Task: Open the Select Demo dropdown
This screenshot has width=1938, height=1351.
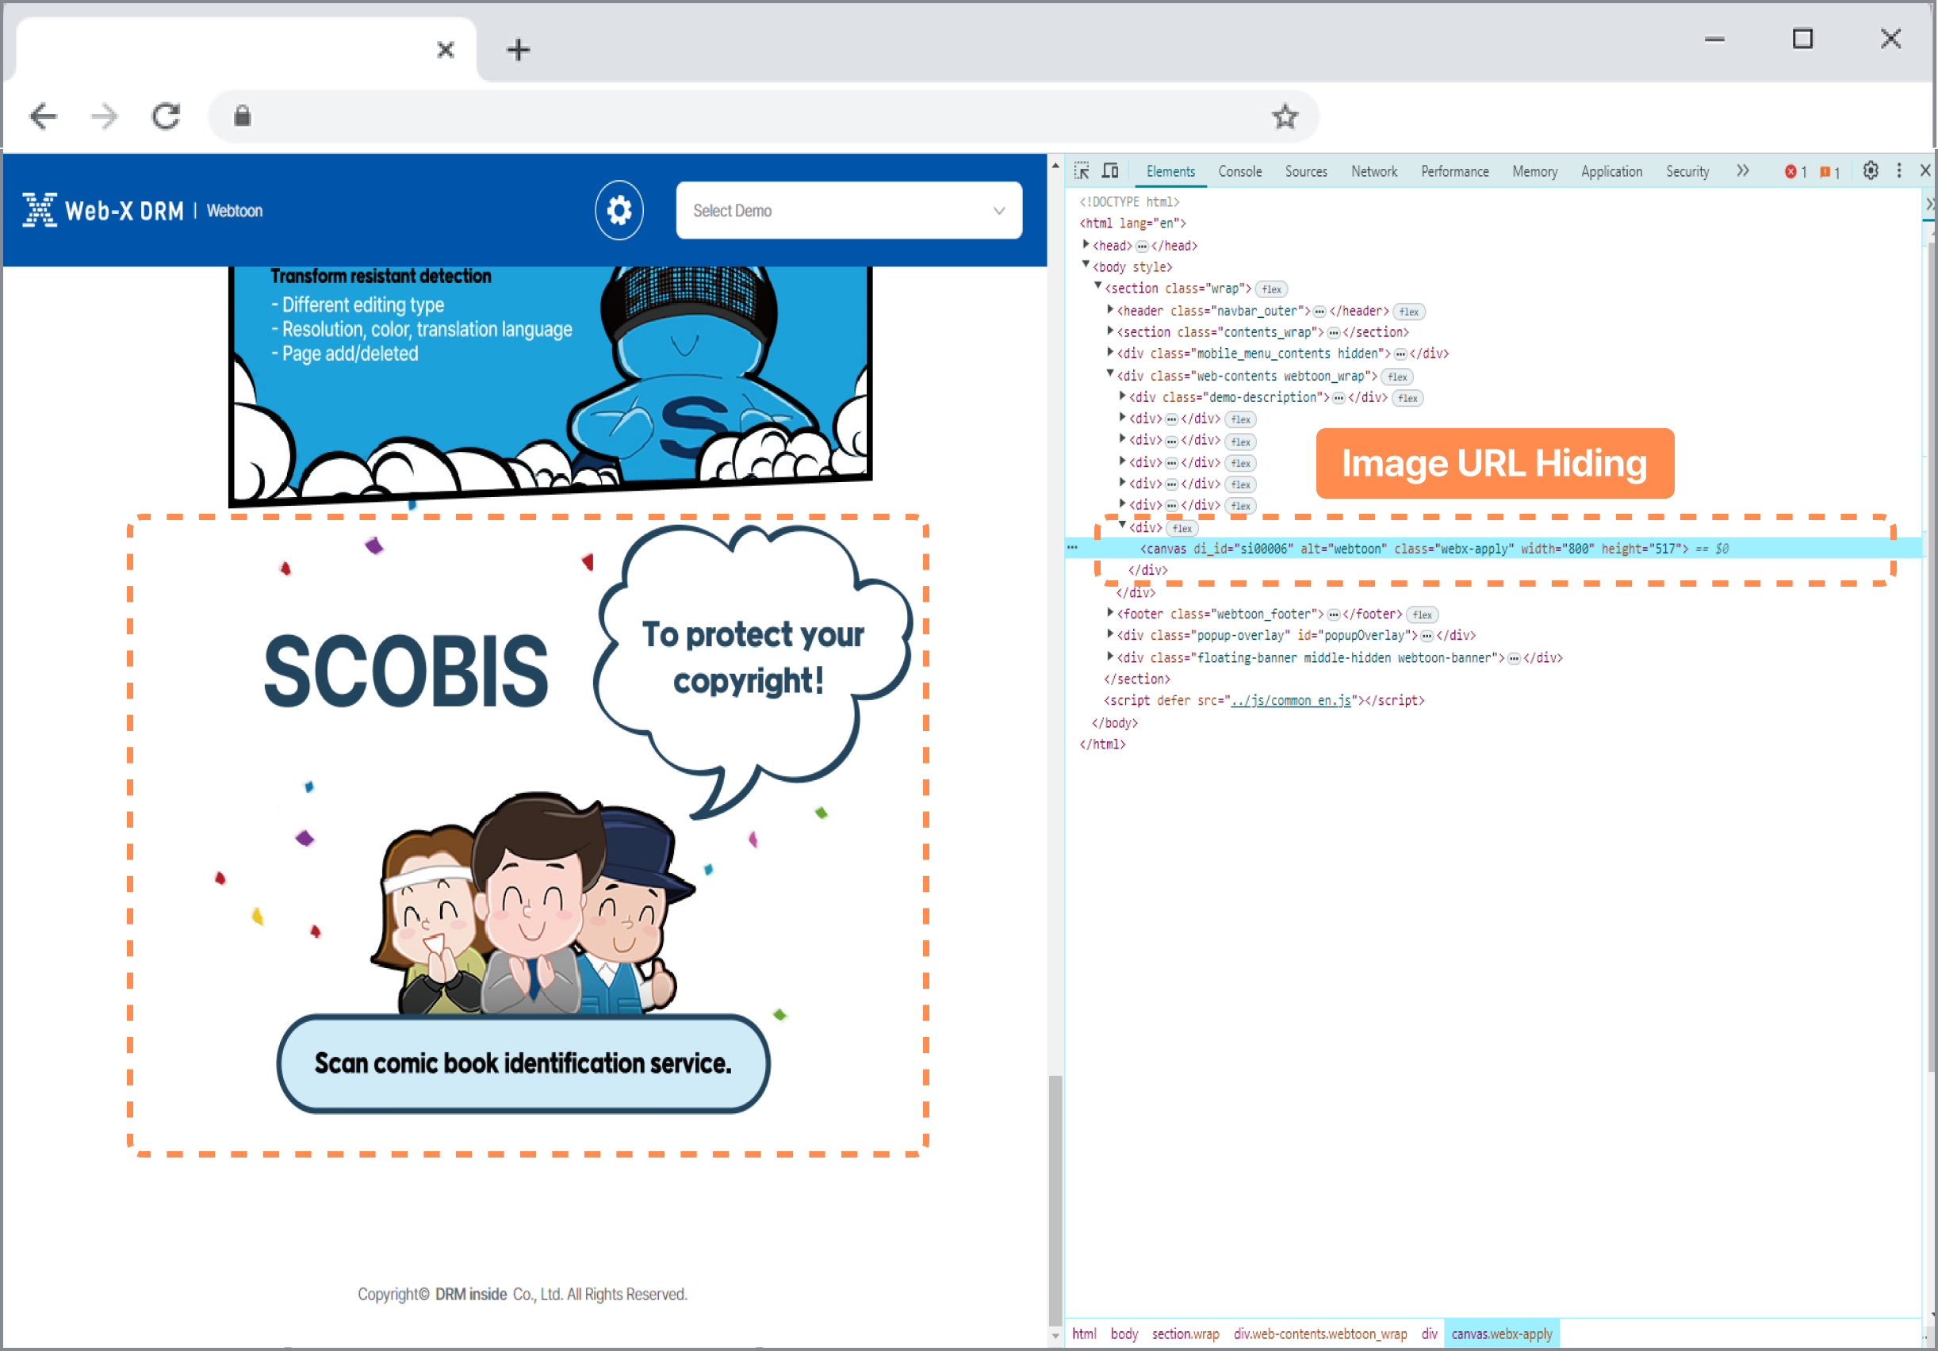Action: pyautogui.click(x=848, y=210)
